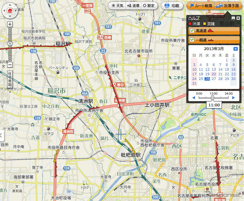Minimize the traffic forecast panel
244x201 pixels.
(233, 18)
